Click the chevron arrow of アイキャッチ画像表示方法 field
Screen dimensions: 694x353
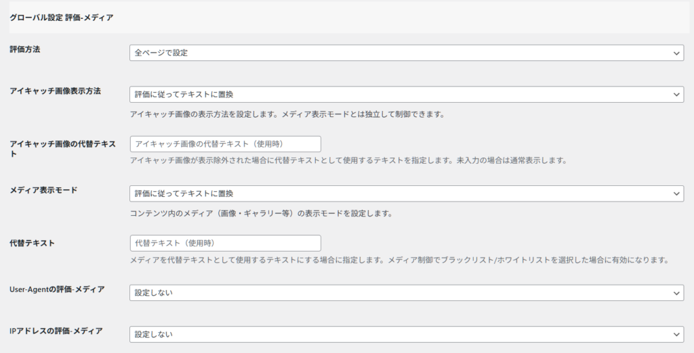[x=676, y=95]
